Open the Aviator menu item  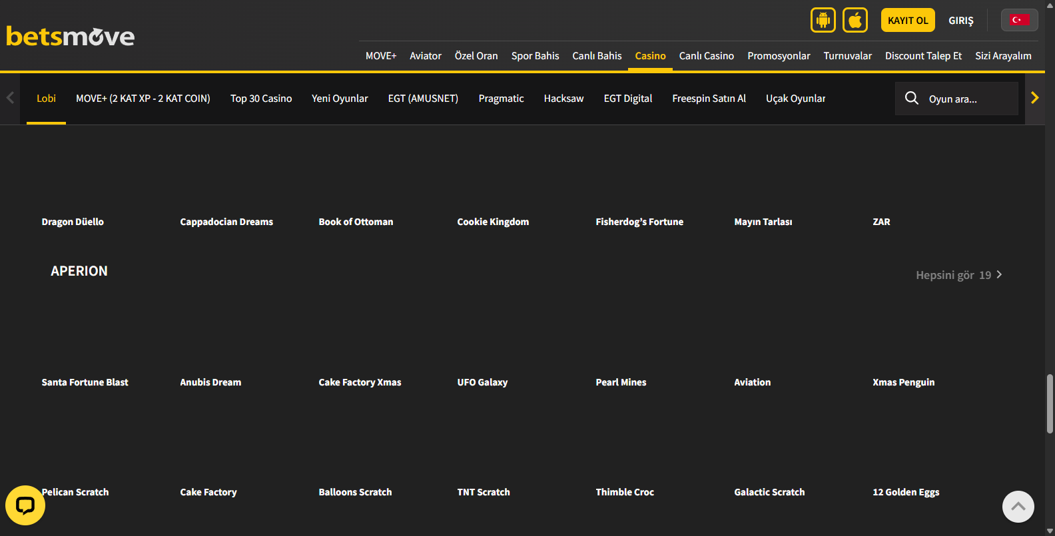[426, 56]
